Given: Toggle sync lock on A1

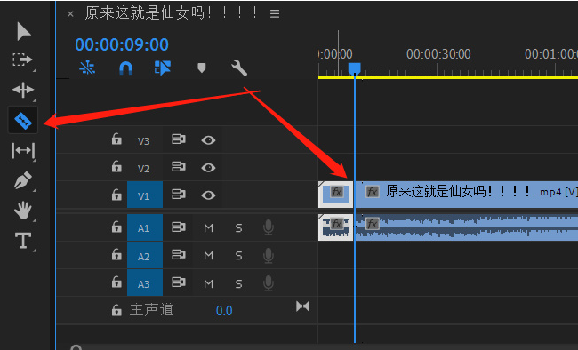Looking at the screenshot, I should pyautogui.click(x=179, y=227).
